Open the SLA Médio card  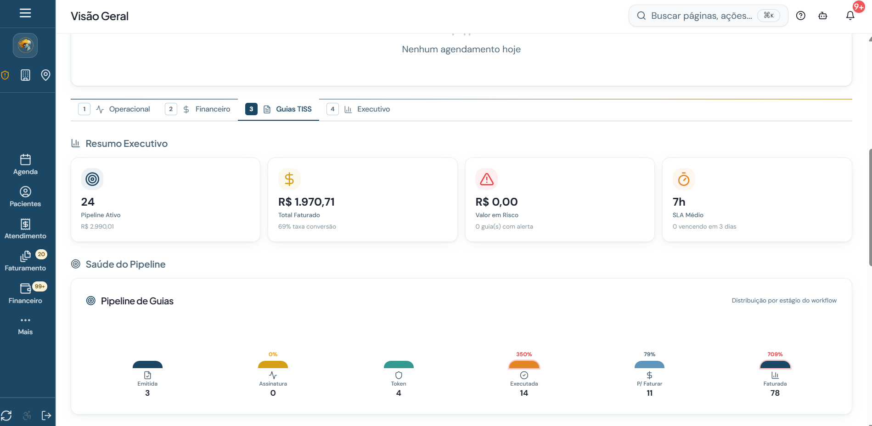[757, 200]
